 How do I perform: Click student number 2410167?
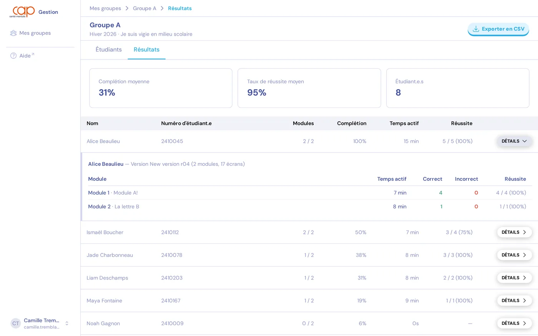tap(171, 301)
